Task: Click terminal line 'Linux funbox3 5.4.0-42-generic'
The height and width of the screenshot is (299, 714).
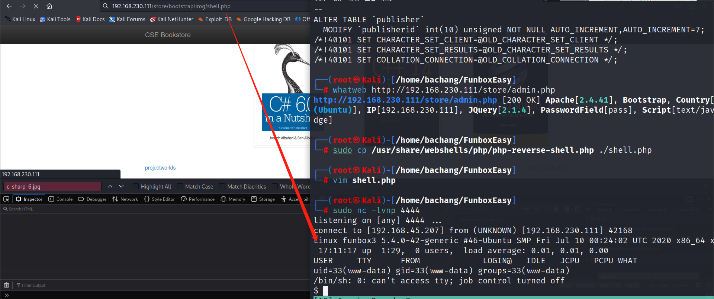Action: pos(513,241)
